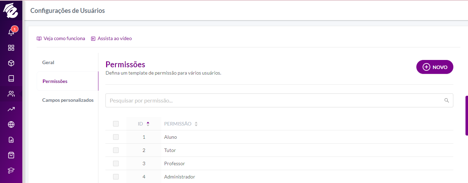Click the Configurações de Usuários page title
468x183 pixels.
coord(68,10)
